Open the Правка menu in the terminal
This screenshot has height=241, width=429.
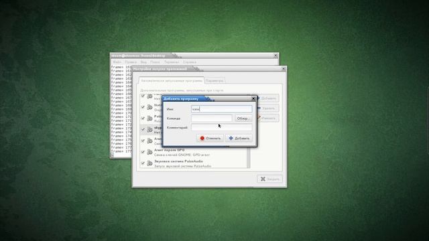tap(131, 62)
